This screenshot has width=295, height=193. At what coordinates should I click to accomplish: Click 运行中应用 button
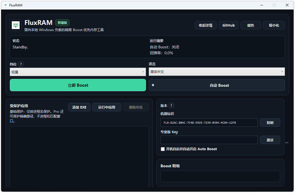107,107
